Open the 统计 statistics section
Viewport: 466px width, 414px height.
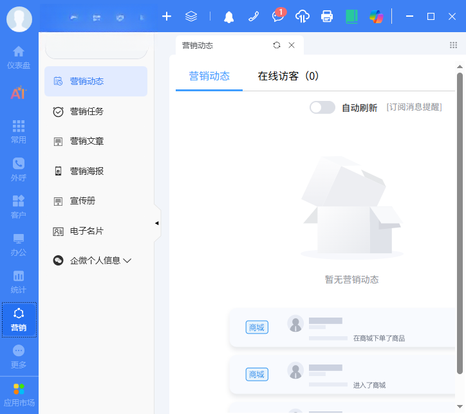pos(19,282)
